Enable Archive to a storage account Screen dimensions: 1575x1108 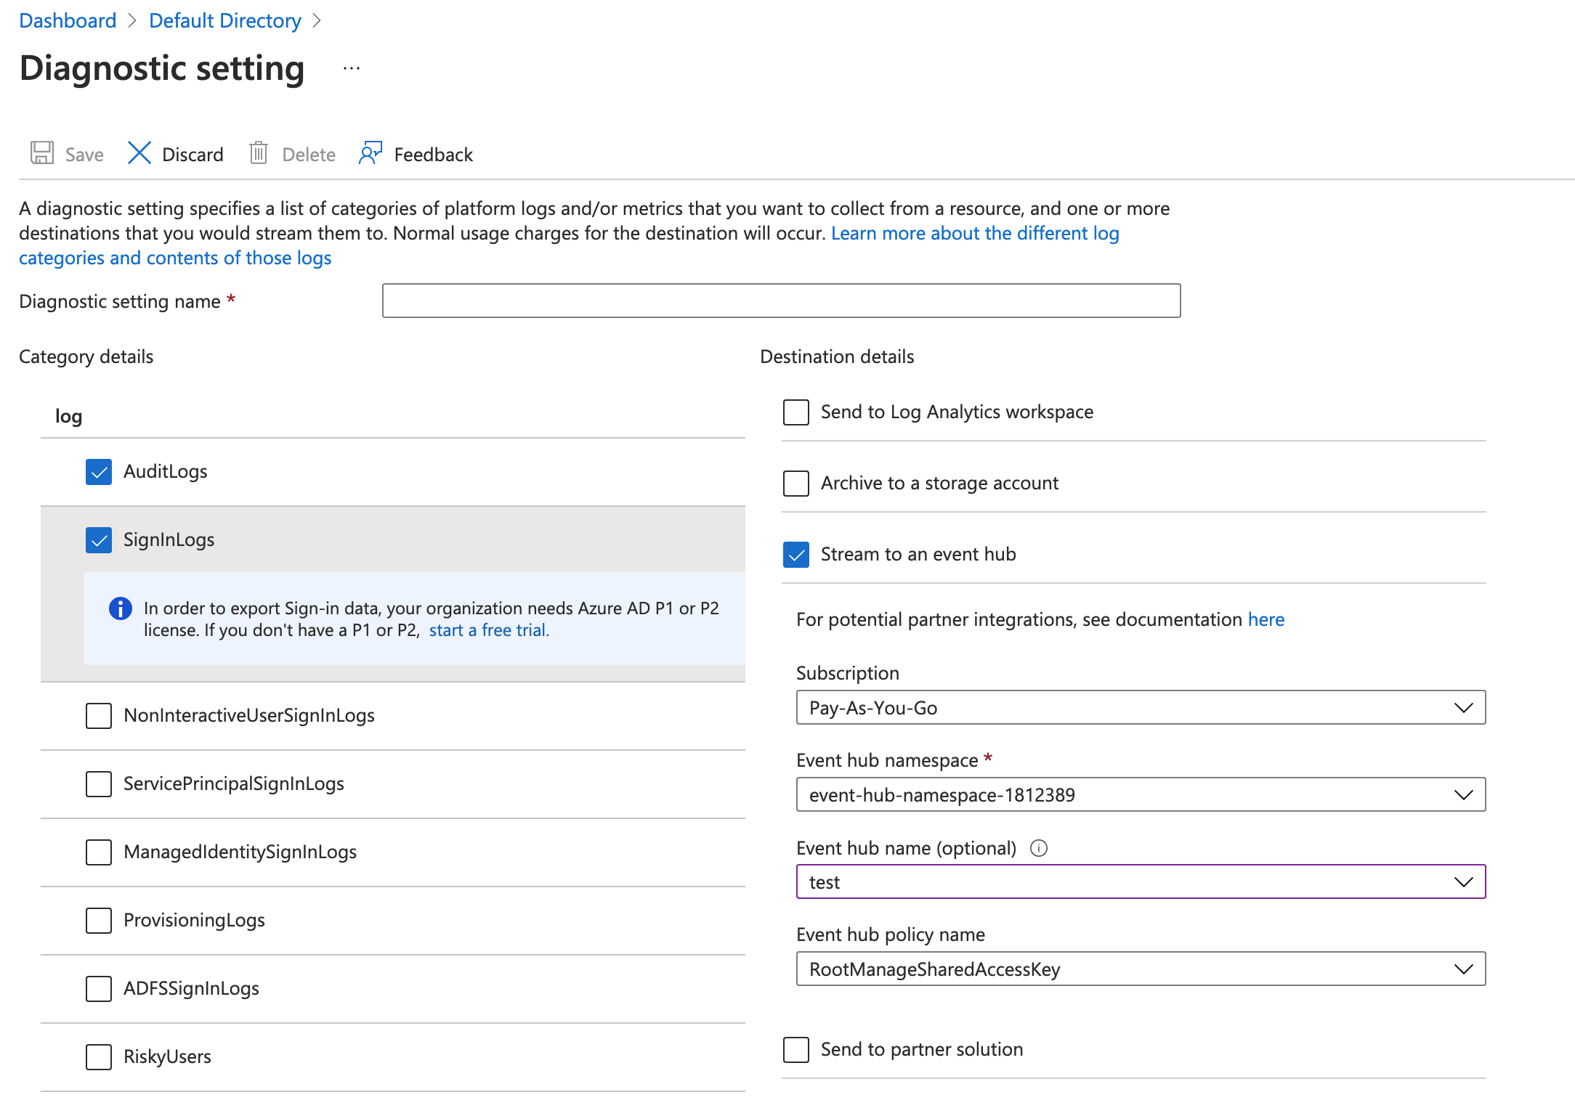(795, 484)
